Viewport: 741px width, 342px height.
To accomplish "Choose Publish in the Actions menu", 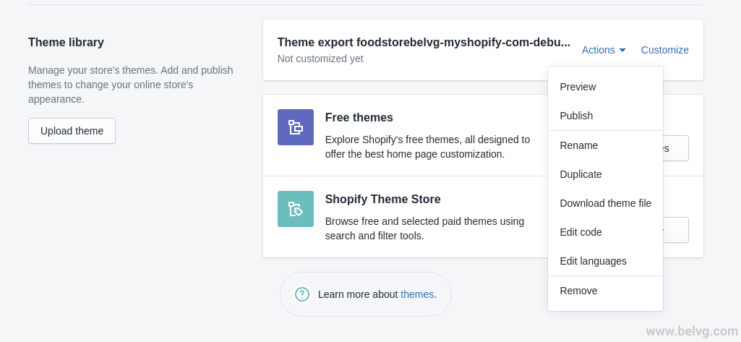I will pyautogui.click(x=605, y=116).
